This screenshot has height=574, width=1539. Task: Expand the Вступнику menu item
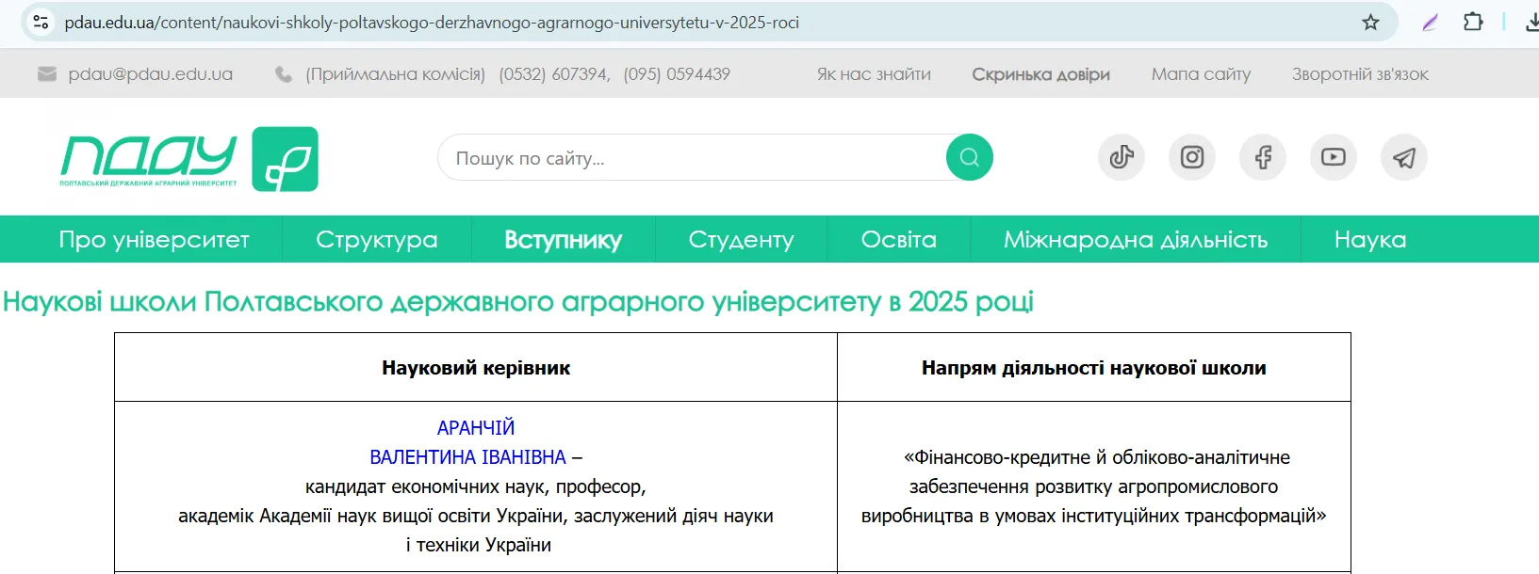[563, 240]
